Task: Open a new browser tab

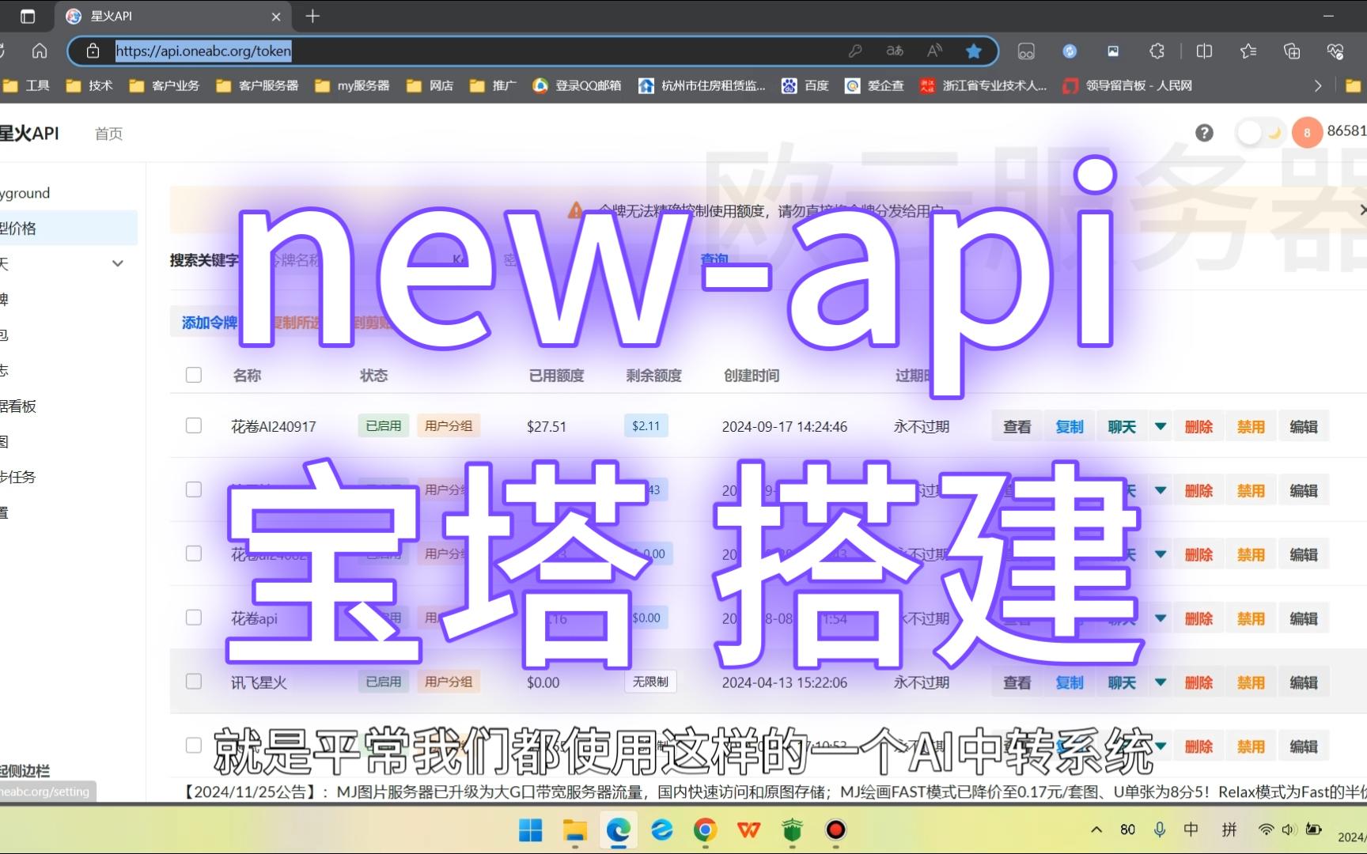Action: click(x=312, y=16)
